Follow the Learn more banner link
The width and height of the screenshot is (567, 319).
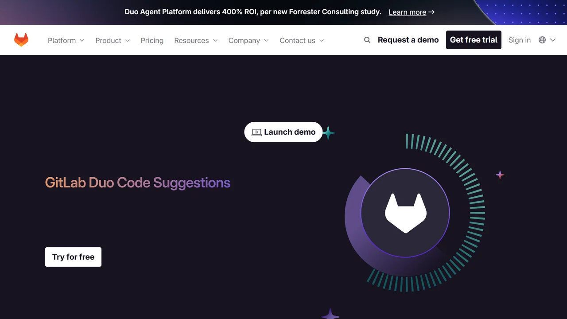tap(407, 12)
